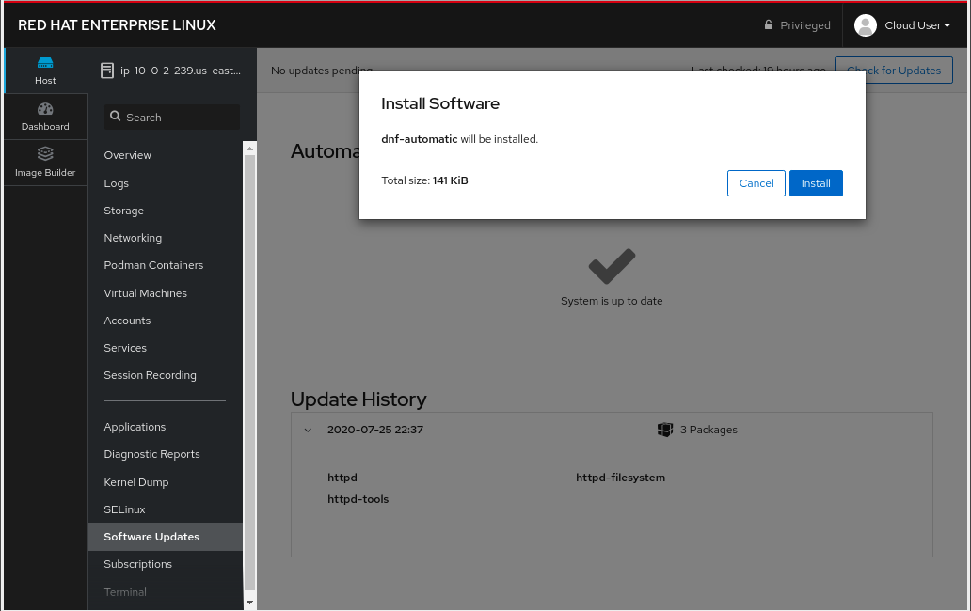Viewport: 971px width, 611px height.
Task: Click the dnf-automatic package name in the dialog
Action: pos(420,139)
